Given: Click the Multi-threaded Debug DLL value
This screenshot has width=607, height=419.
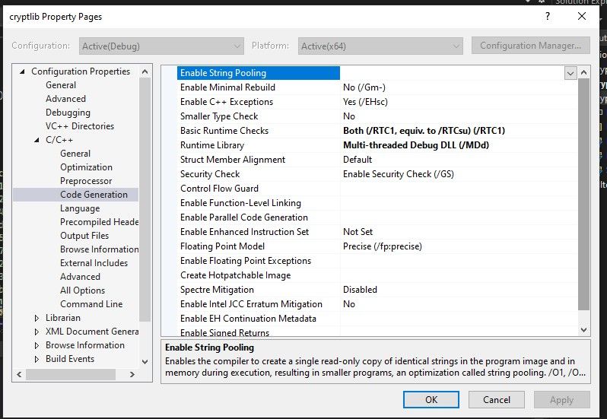Looking at the screenshot, I should click(x=416, y=145).
